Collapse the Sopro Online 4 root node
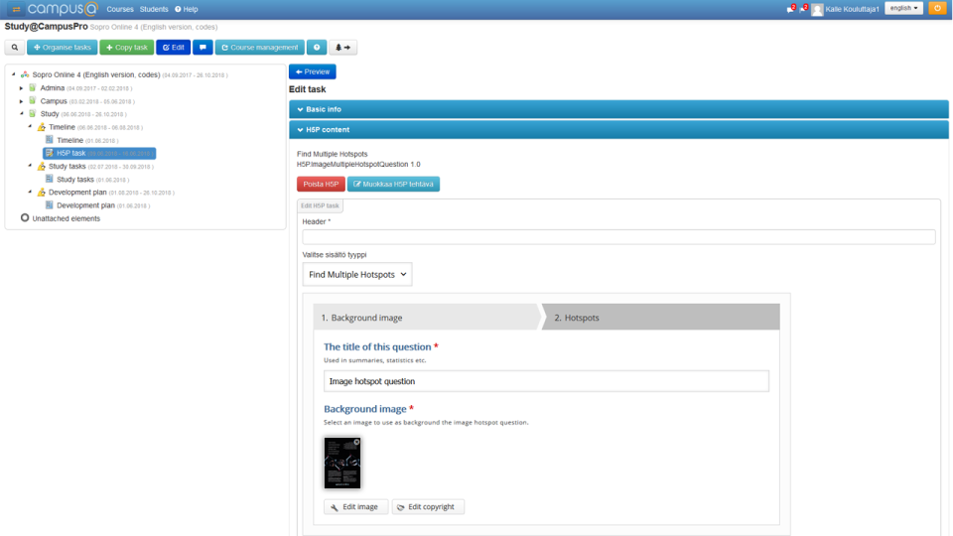The image size is (953, 536). [x=13, y=74]
